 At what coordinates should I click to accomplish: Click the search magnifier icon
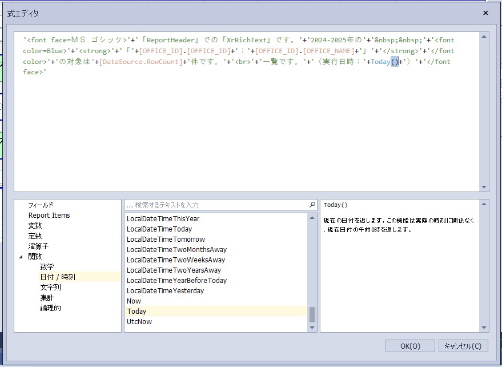coord(312,205)
